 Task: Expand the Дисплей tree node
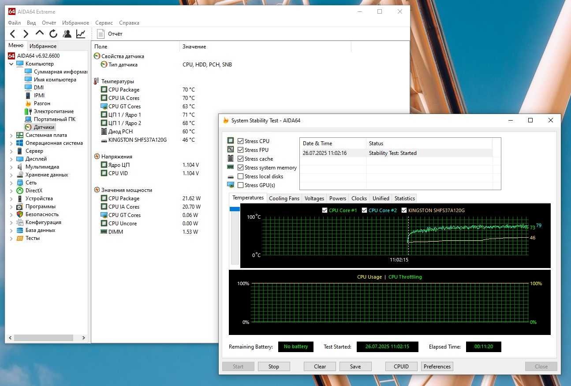click(11, 159)
